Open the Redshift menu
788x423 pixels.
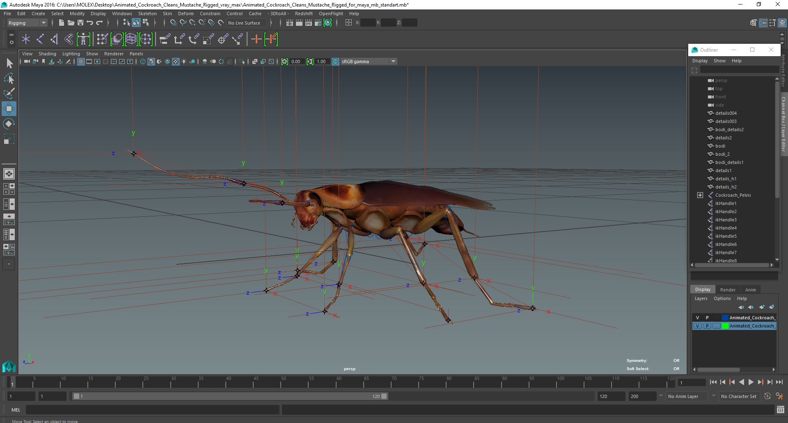(304, 14)
